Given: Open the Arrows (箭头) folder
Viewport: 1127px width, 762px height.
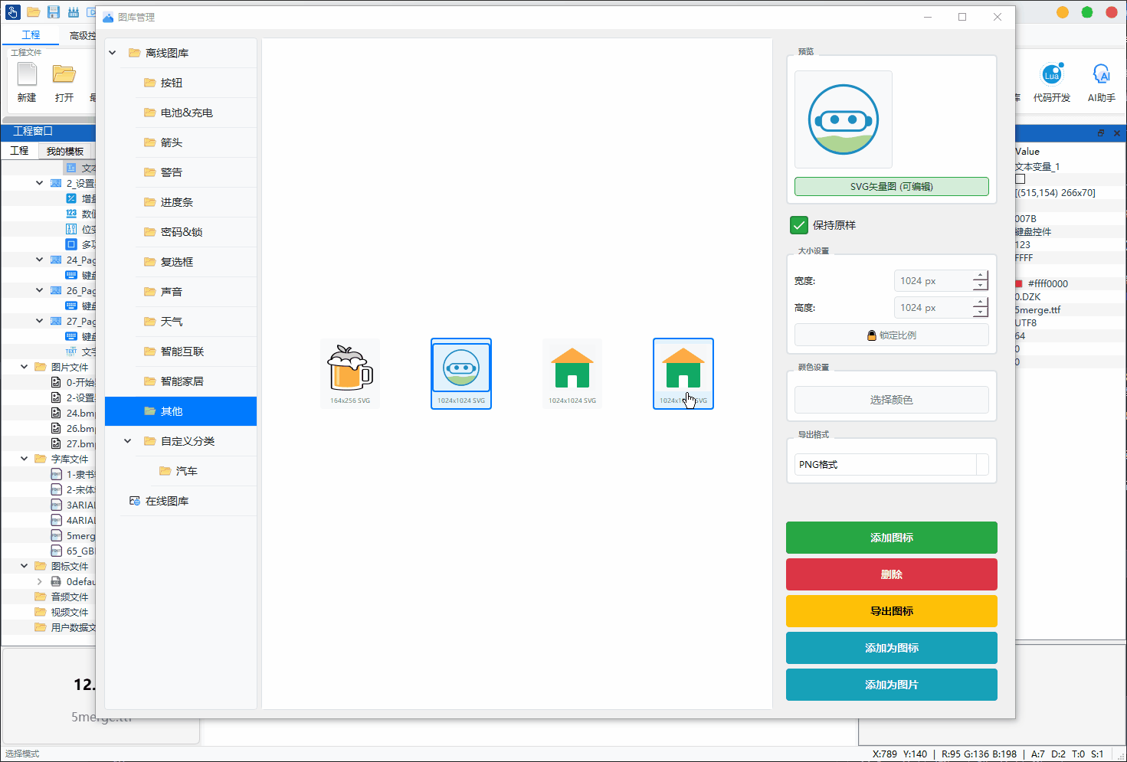Looking at the screenshot, I should (x=195, y=142).
